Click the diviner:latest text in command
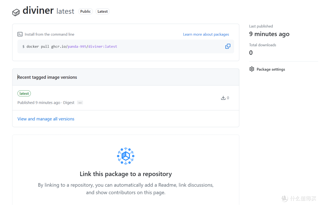The width and height of the screenshot is (319, 205). click(x=102, y=46)
